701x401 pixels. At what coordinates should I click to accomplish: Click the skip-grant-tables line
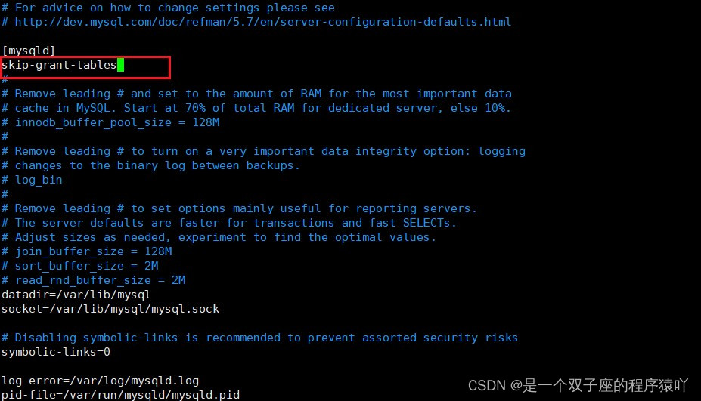coord(59,65)
